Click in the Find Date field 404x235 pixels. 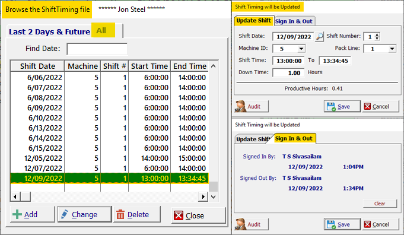coord(97,49)
